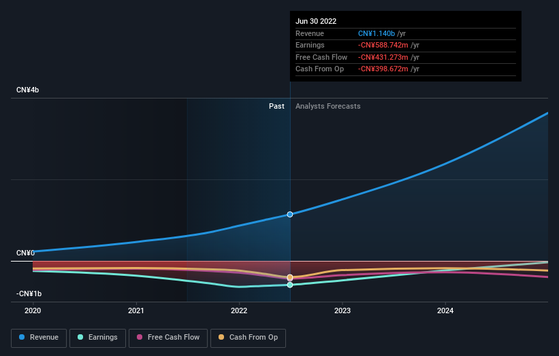
Task: Click the tooltip Cash From Op row label
Action: tap(320, 69)
